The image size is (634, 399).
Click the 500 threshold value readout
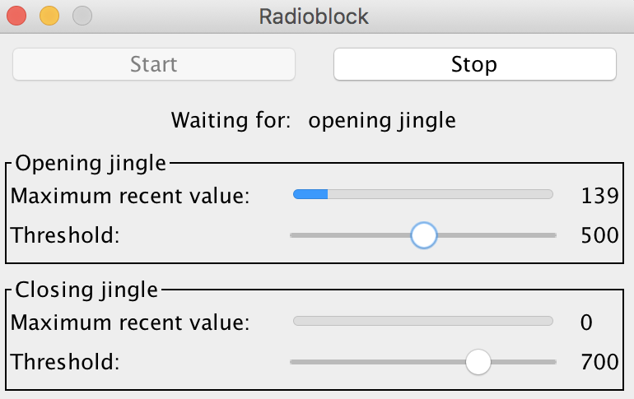click(599, 236)
